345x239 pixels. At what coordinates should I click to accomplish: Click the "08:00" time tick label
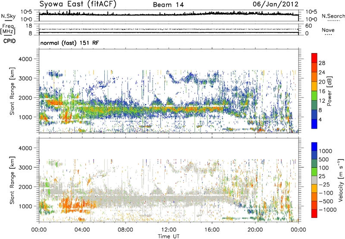coord(125,230)
